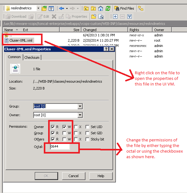Open the root directory folder icon
This screenshot has width=187, height=193.
[x=93, y=8]
